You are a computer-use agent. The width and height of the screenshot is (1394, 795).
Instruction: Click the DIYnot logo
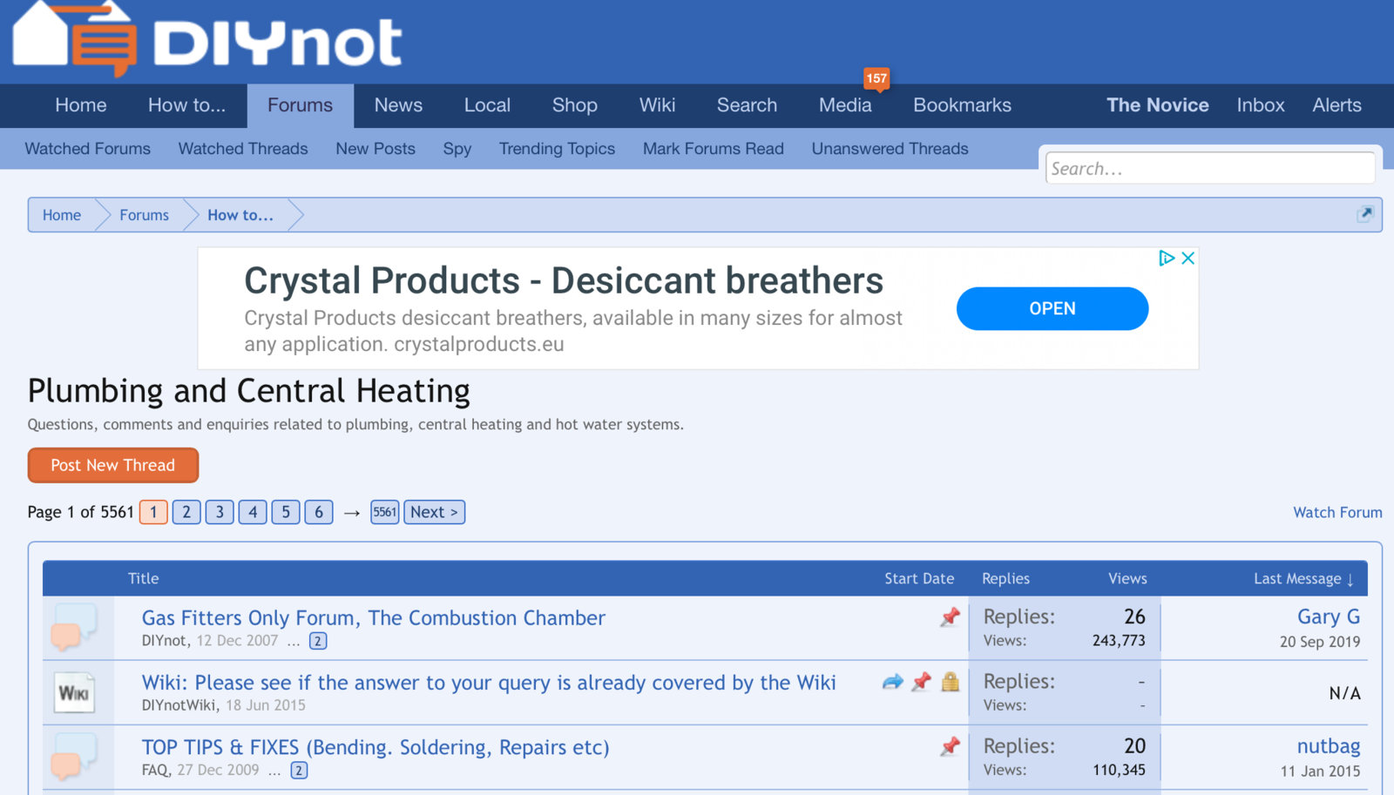click(x=207, y=40)
